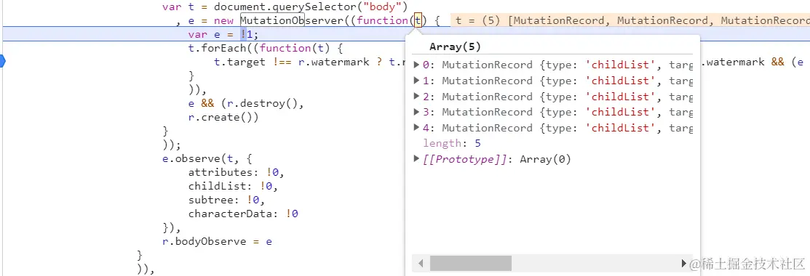Click 'e && (r.destroy(),' code line
This screenshot has height=276, width=810.
point(245,103)
